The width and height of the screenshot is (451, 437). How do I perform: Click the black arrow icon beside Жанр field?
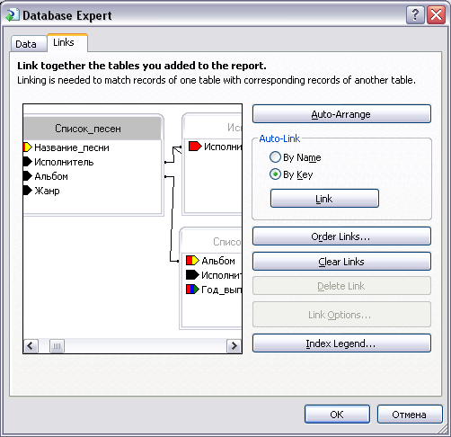[28, 191]
